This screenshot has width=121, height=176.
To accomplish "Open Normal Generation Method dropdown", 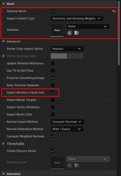I will point(67,129).
